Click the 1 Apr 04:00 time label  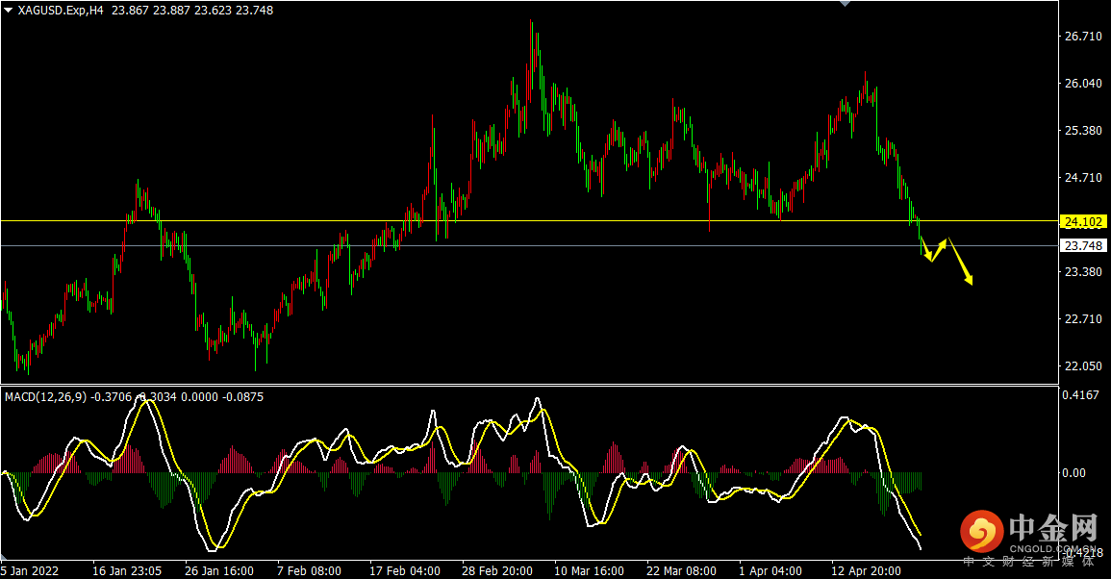pyautogui.click(x=770, y=571)
